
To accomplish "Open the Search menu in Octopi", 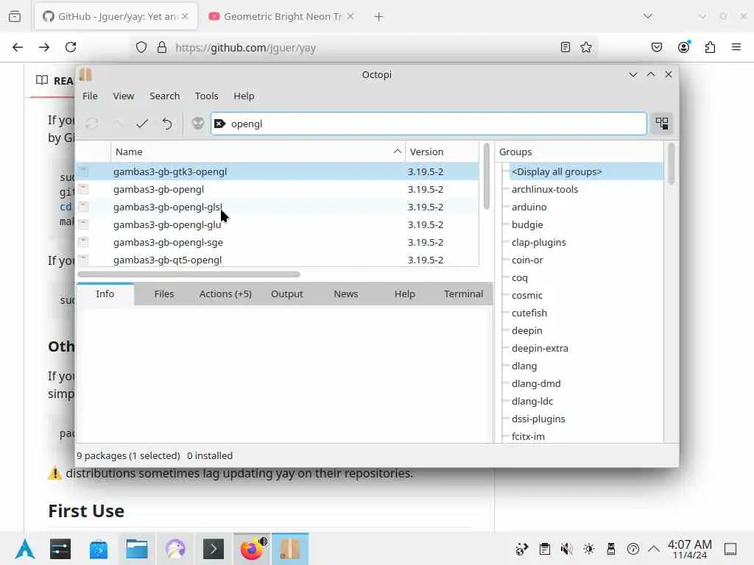I will click(x=164, y=96).
